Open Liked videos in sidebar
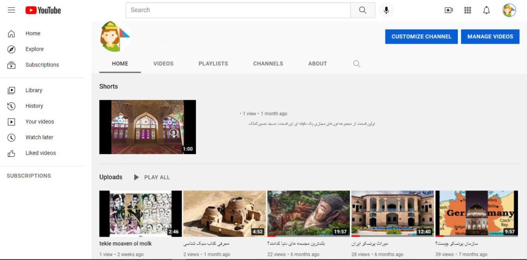 pos(41,153)
